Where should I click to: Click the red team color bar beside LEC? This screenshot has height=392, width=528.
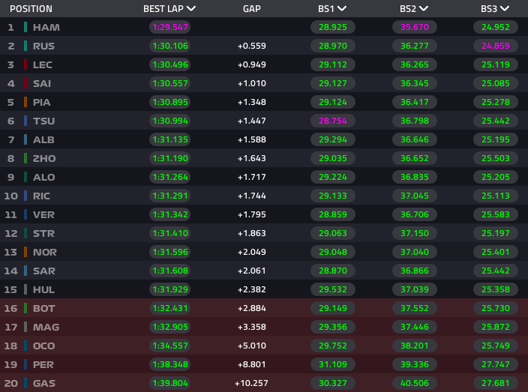25,64
